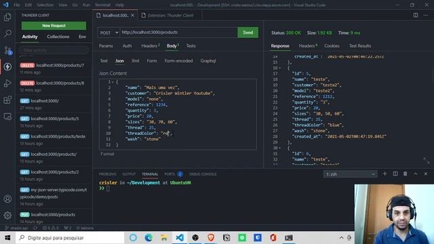Collapse JSON fold arrow at line 1

(113, 82)
